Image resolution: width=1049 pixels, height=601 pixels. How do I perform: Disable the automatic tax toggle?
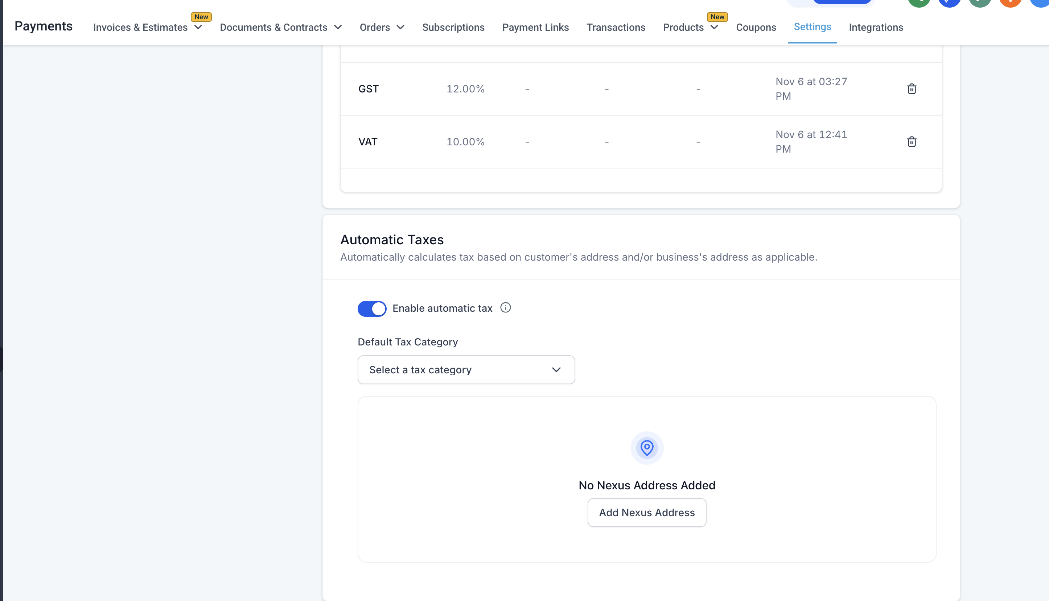click(372, 308)
